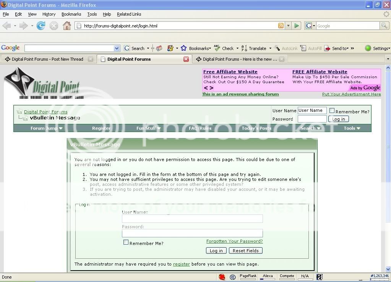This screenshot has width=391, height=282.
Task: Click the ad previous arrow
Action: pyautogui.click(x=206, y=88)
